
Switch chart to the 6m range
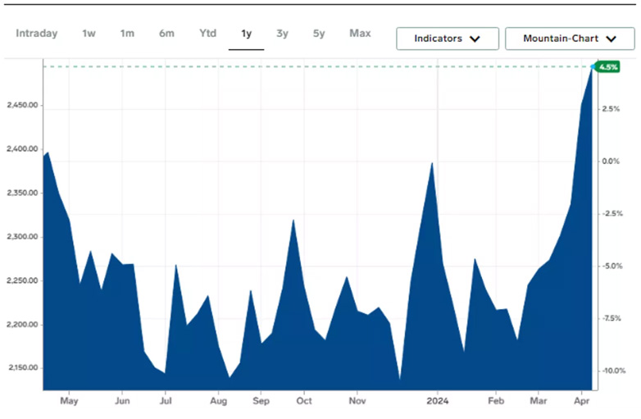pyautogui.click(x=166, y=34)
